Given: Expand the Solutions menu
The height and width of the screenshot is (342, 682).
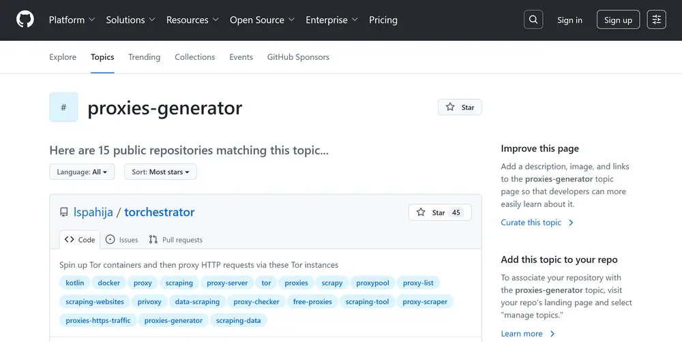Looking at the screenshot, I should tap(130, 20).
